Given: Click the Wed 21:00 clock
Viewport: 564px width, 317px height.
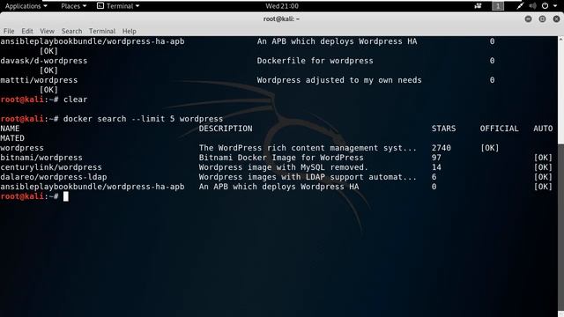Looking at the screenshot, I should click(282, 6).
